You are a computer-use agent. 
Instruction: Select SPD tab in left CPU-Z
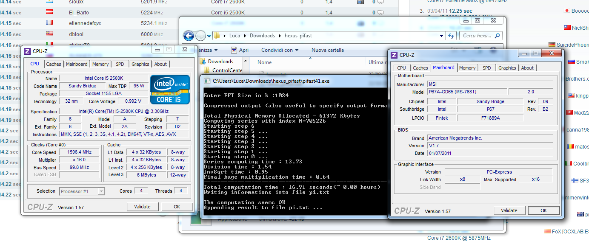(120, 64)
